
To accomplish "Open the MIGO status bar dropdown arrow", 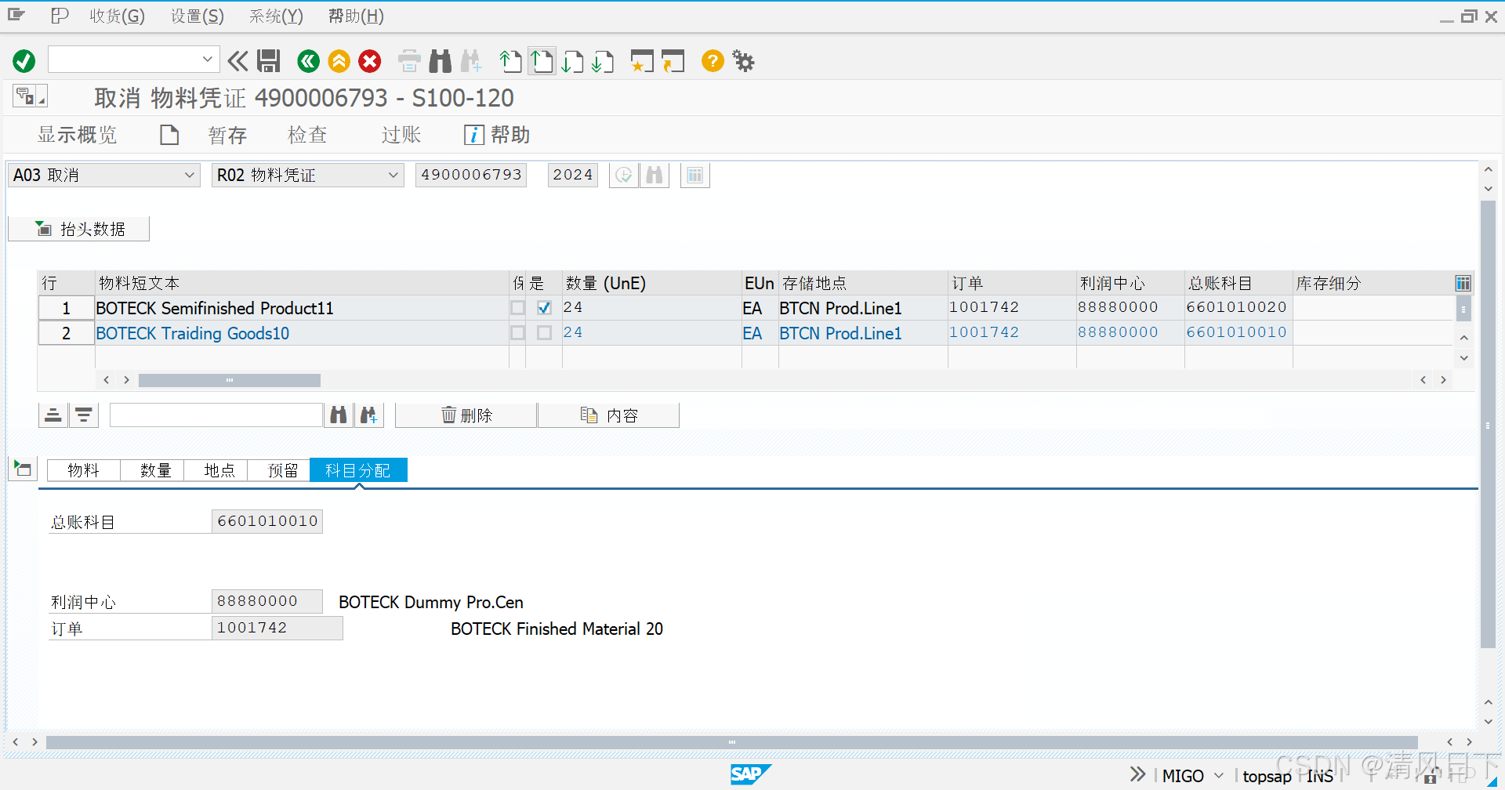I will point(1219,776).
